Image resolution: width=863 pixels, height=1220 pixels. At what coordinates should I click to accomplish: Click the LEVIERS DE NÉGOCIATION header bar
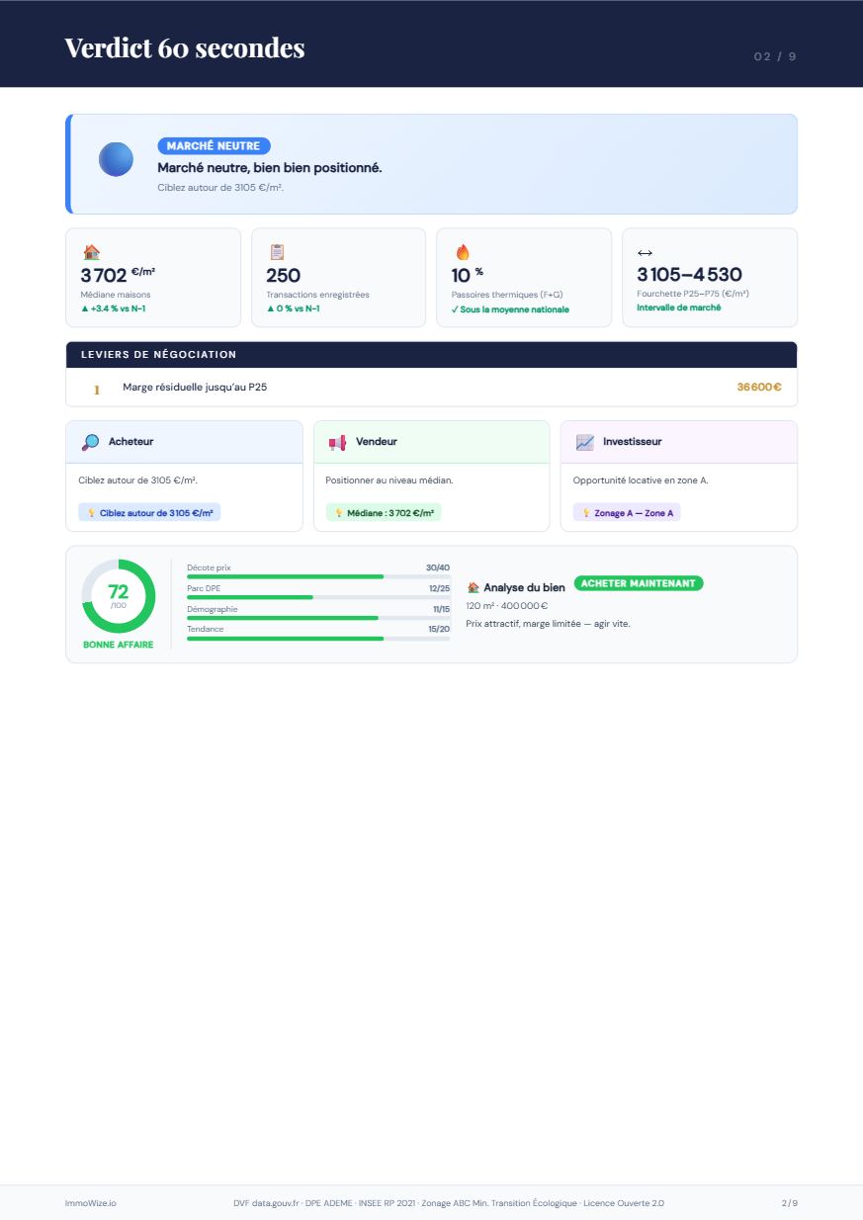pyautogui.click(x=431, y=355)
